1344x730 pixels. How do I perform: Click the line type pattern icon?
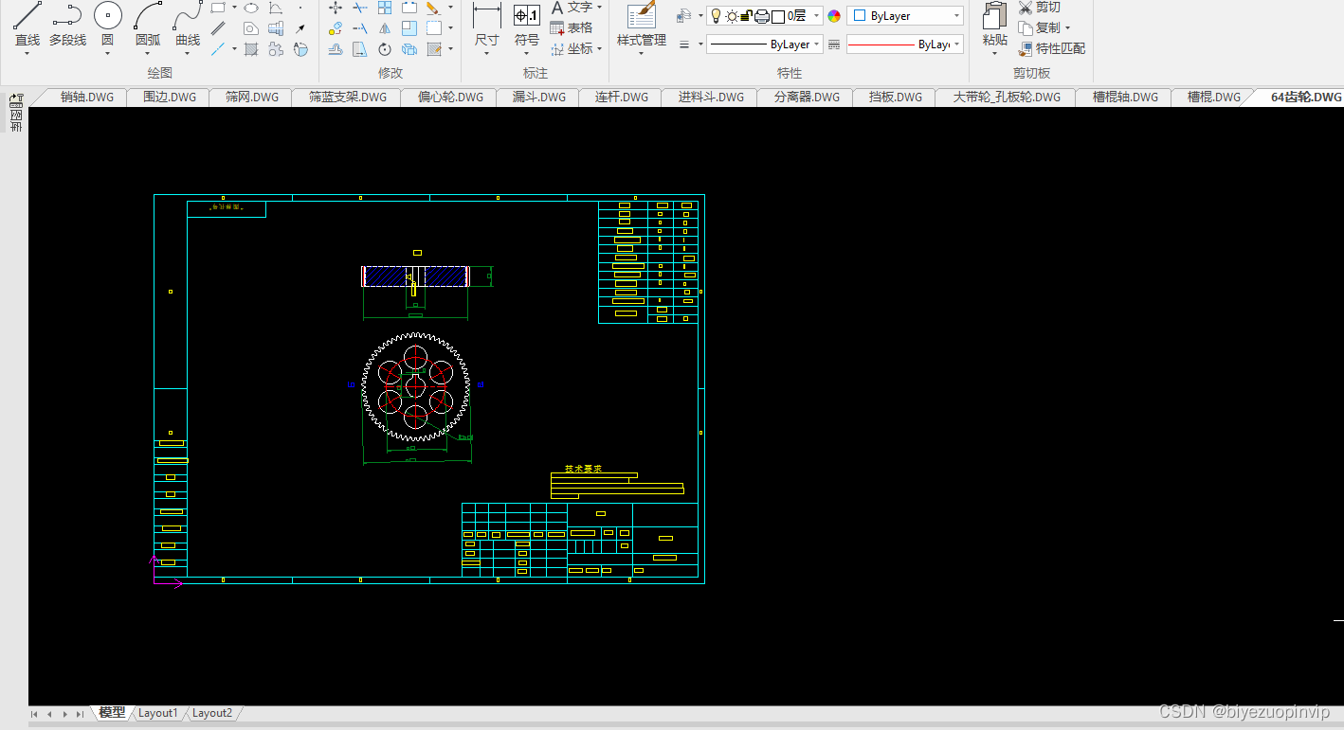[833, 45]
